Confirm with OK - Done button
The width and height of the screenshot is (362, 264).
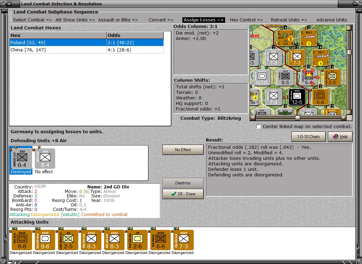tap(183, 194)
